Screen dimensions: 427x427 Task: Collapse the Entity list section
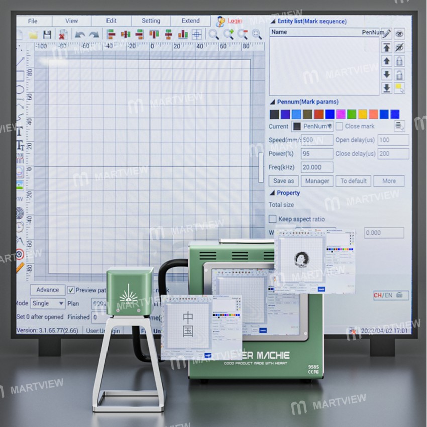[273, 21]
